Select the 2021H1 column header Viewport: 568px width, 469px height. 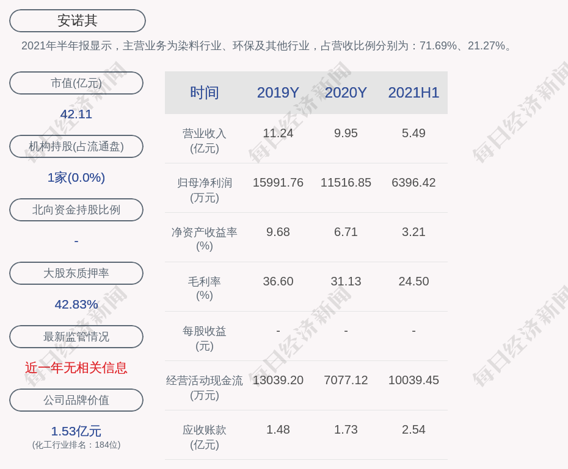point(413,93)
